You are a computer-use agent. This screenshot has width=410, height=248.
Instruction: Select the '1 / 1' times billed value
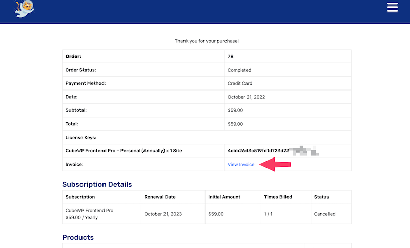(268, 214)
